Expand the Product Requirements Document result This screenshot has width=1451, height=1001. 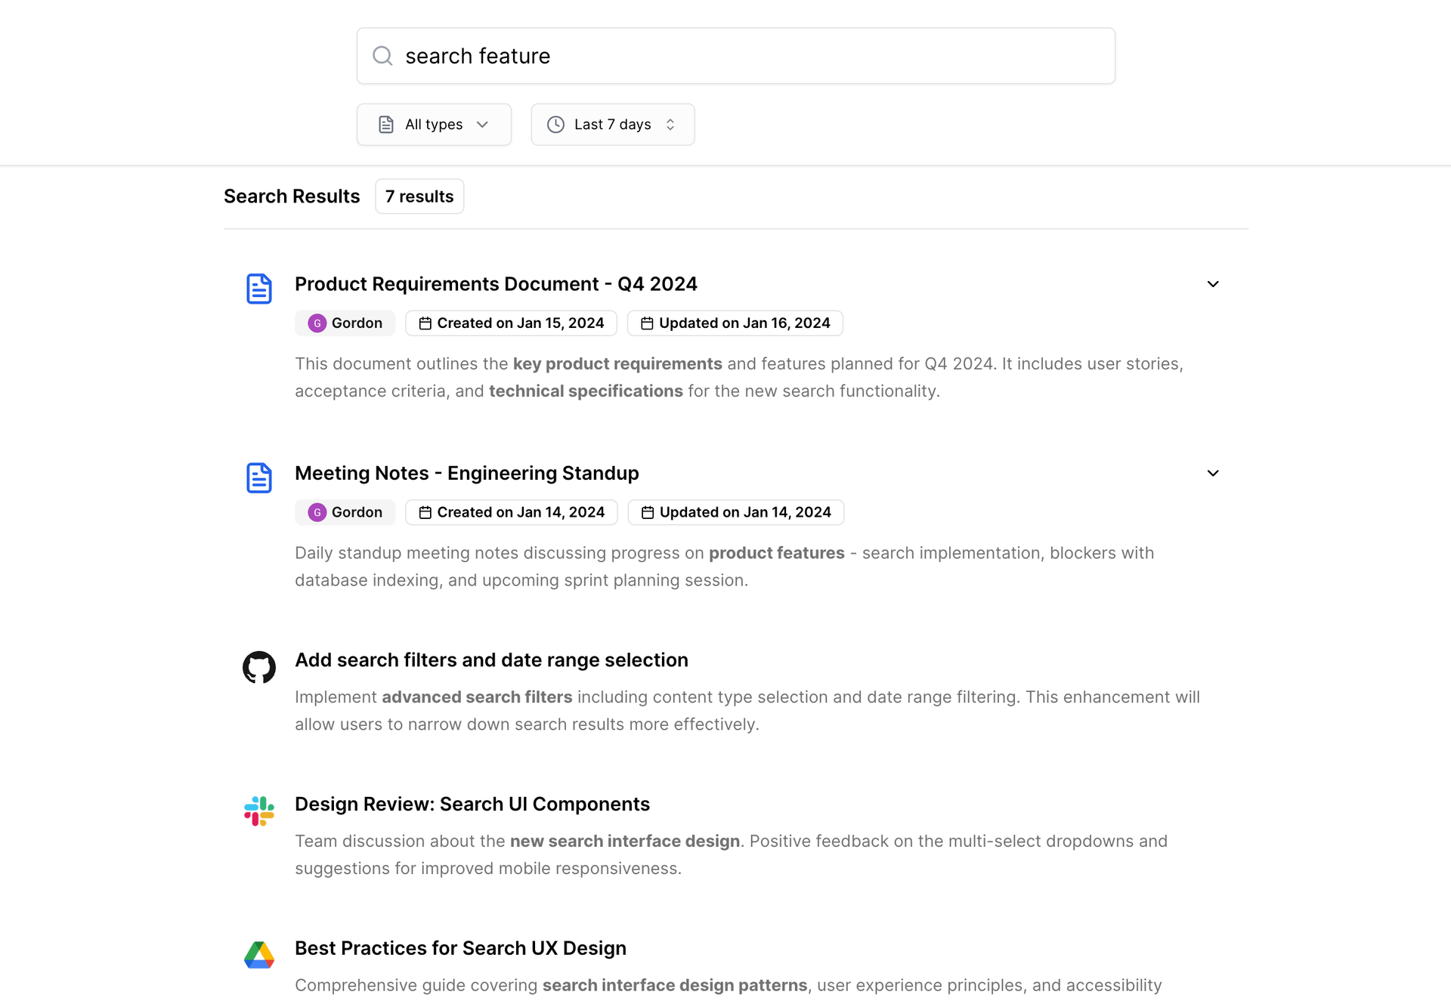[1213, 284]
